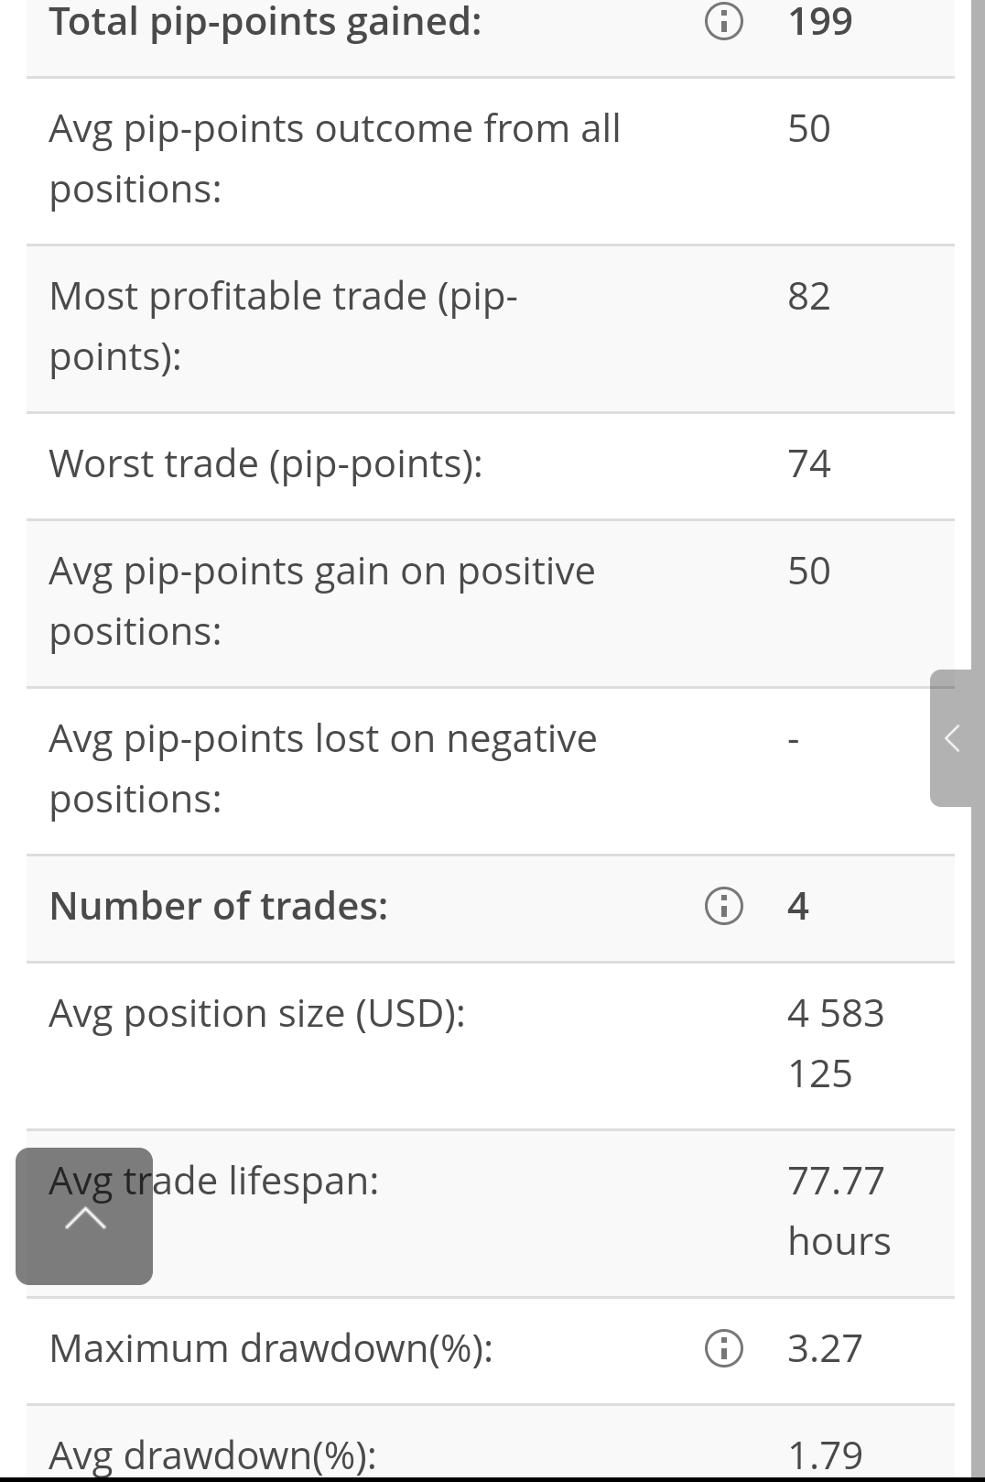Click the Maximum drawdown value 3.27
985x1482 pixels.
[x=825, y=1348]
